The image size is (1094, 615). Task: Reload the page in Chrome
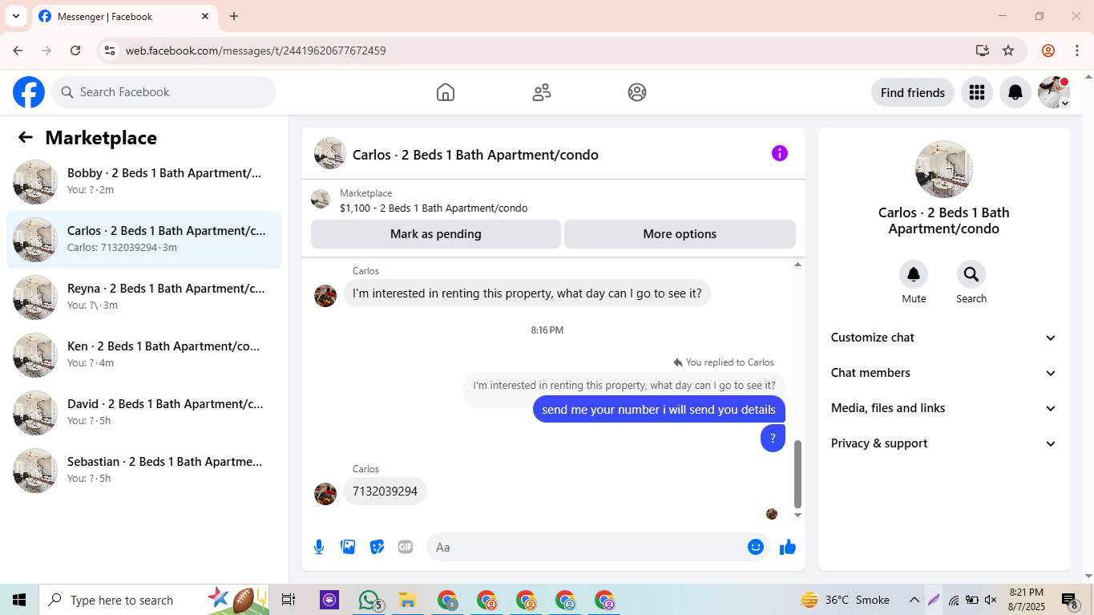click(x=75, y=51)
